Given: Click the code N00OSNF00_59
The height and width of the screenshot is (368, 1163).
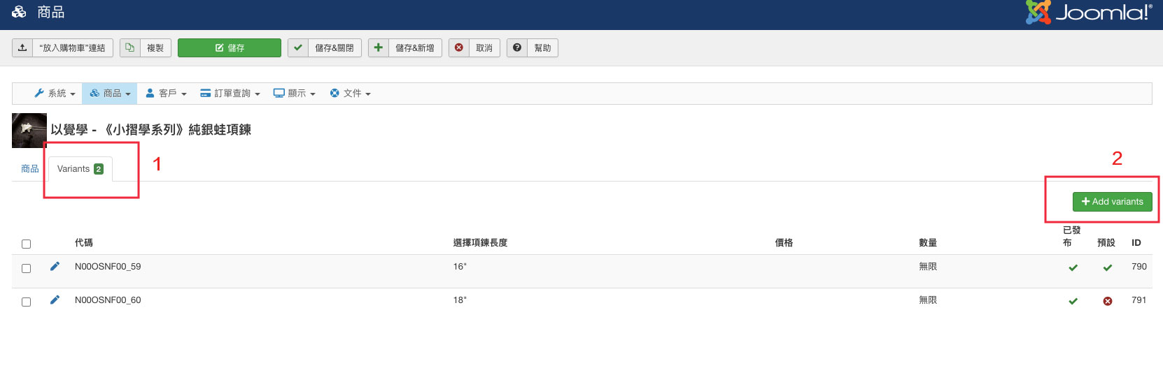Looking at the screenshot, I should pyautogui.click(x=108, y=266).
